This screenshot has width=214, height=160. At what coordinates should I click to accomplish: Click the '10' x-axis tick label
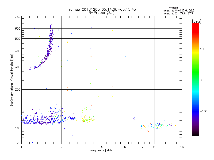155,147
